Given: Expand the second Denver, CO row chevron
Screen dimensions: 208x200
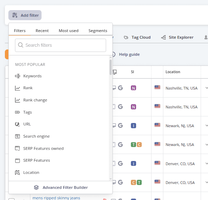Looking at the screenshot, I should point(207,182).
